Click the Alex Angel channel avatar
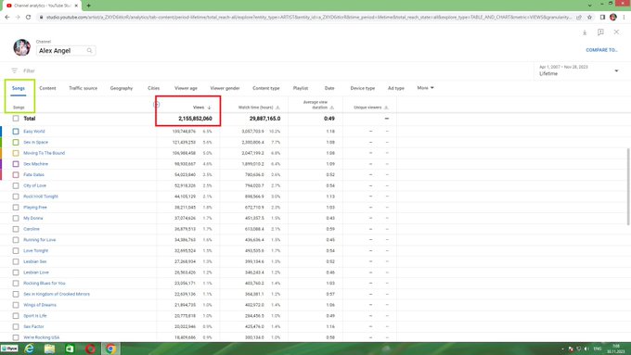The width and height of the screenshot is (631, 355). 21,47
